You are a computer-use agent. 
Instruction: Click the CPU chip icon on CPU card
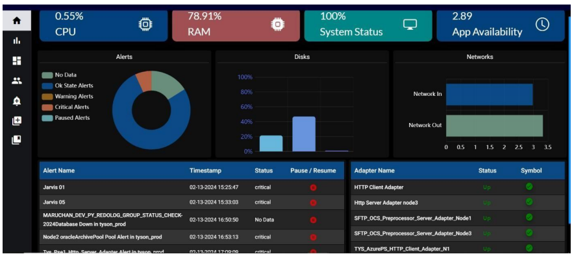pos(145,25)
